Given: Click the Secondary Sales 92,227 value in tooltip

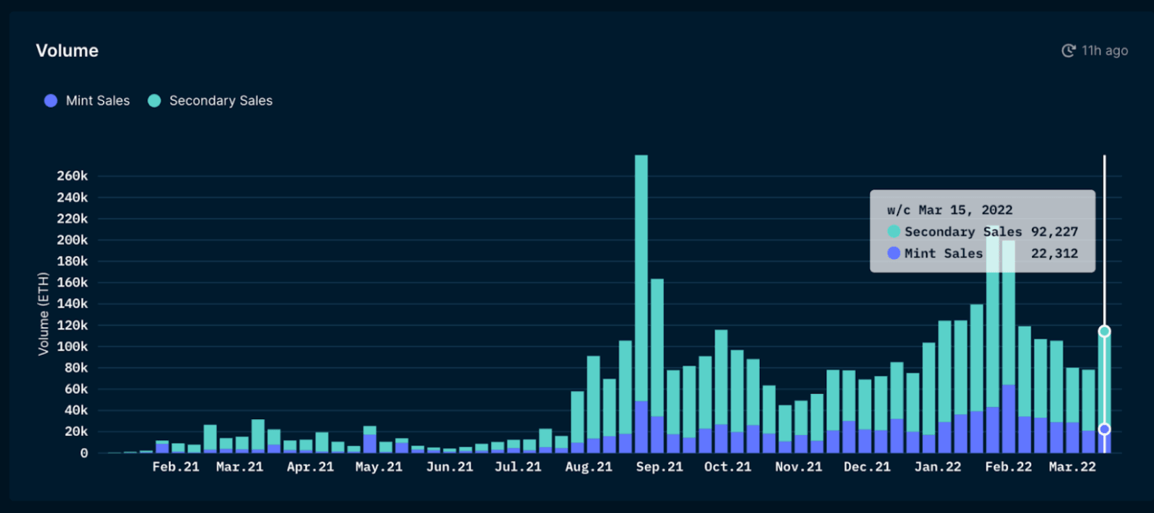Looking at the screenshot, I should coord(1054,232).
